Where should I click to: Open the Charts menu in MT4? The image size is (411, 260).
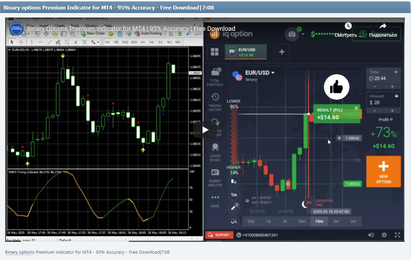pyautogui.click(x=59, y=26)
